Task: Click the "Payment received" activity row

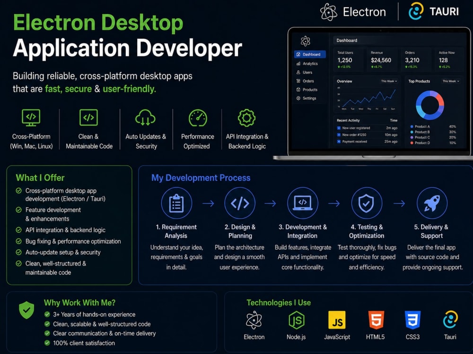Action: pos(367,142)
